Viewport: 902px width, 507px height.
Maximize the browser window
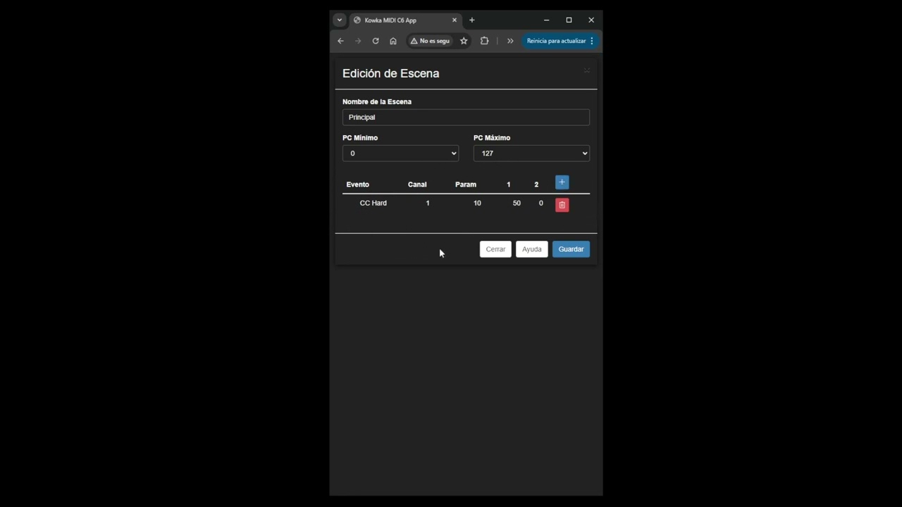[569, 20]
